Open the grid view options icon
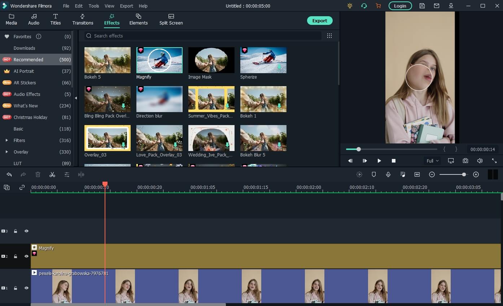 point(329,36)
